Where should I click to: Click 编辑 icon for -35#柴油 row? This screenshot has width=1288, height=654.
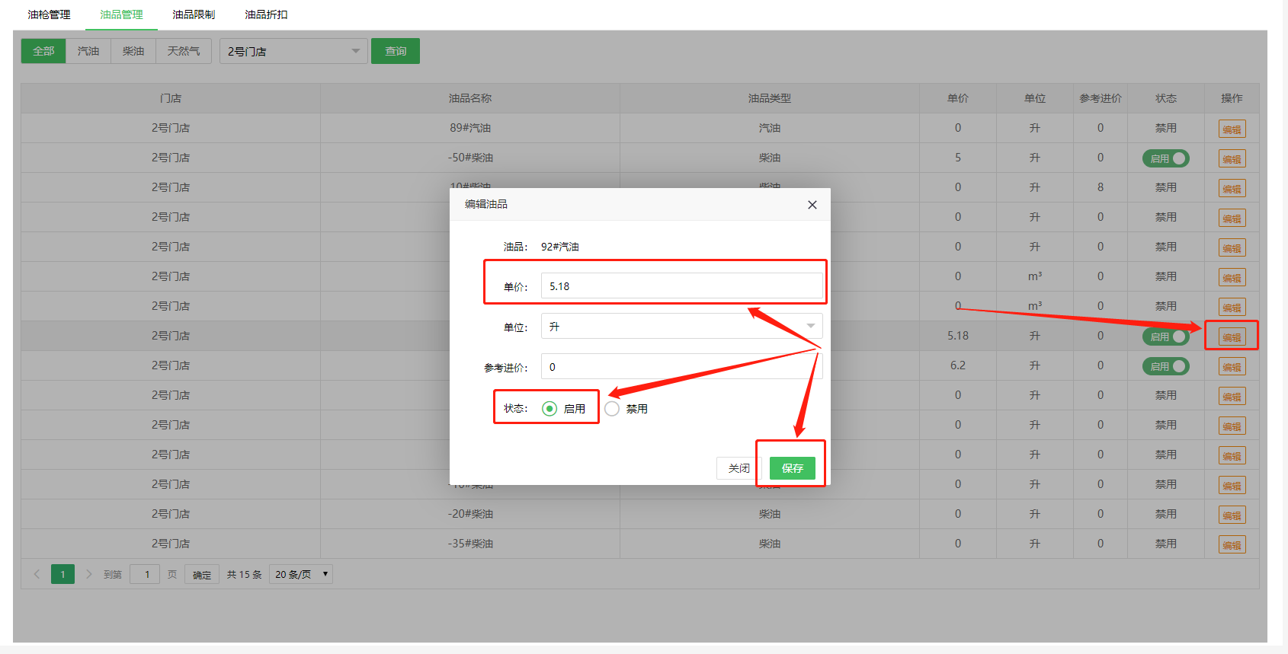pos(1232,545)
